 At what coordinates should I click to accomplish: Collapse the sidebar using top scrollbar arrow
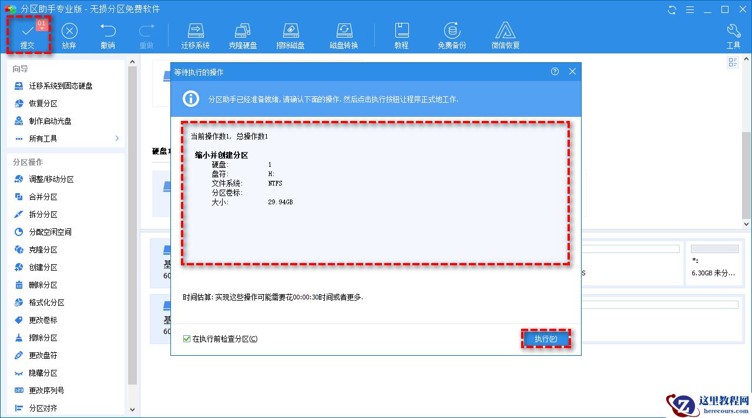coord(132,61)
